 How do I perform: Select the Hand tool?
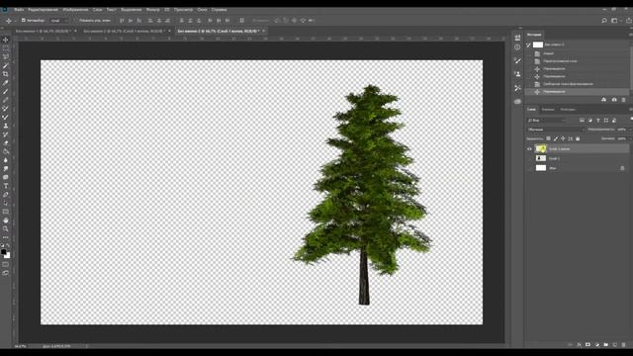6,221
